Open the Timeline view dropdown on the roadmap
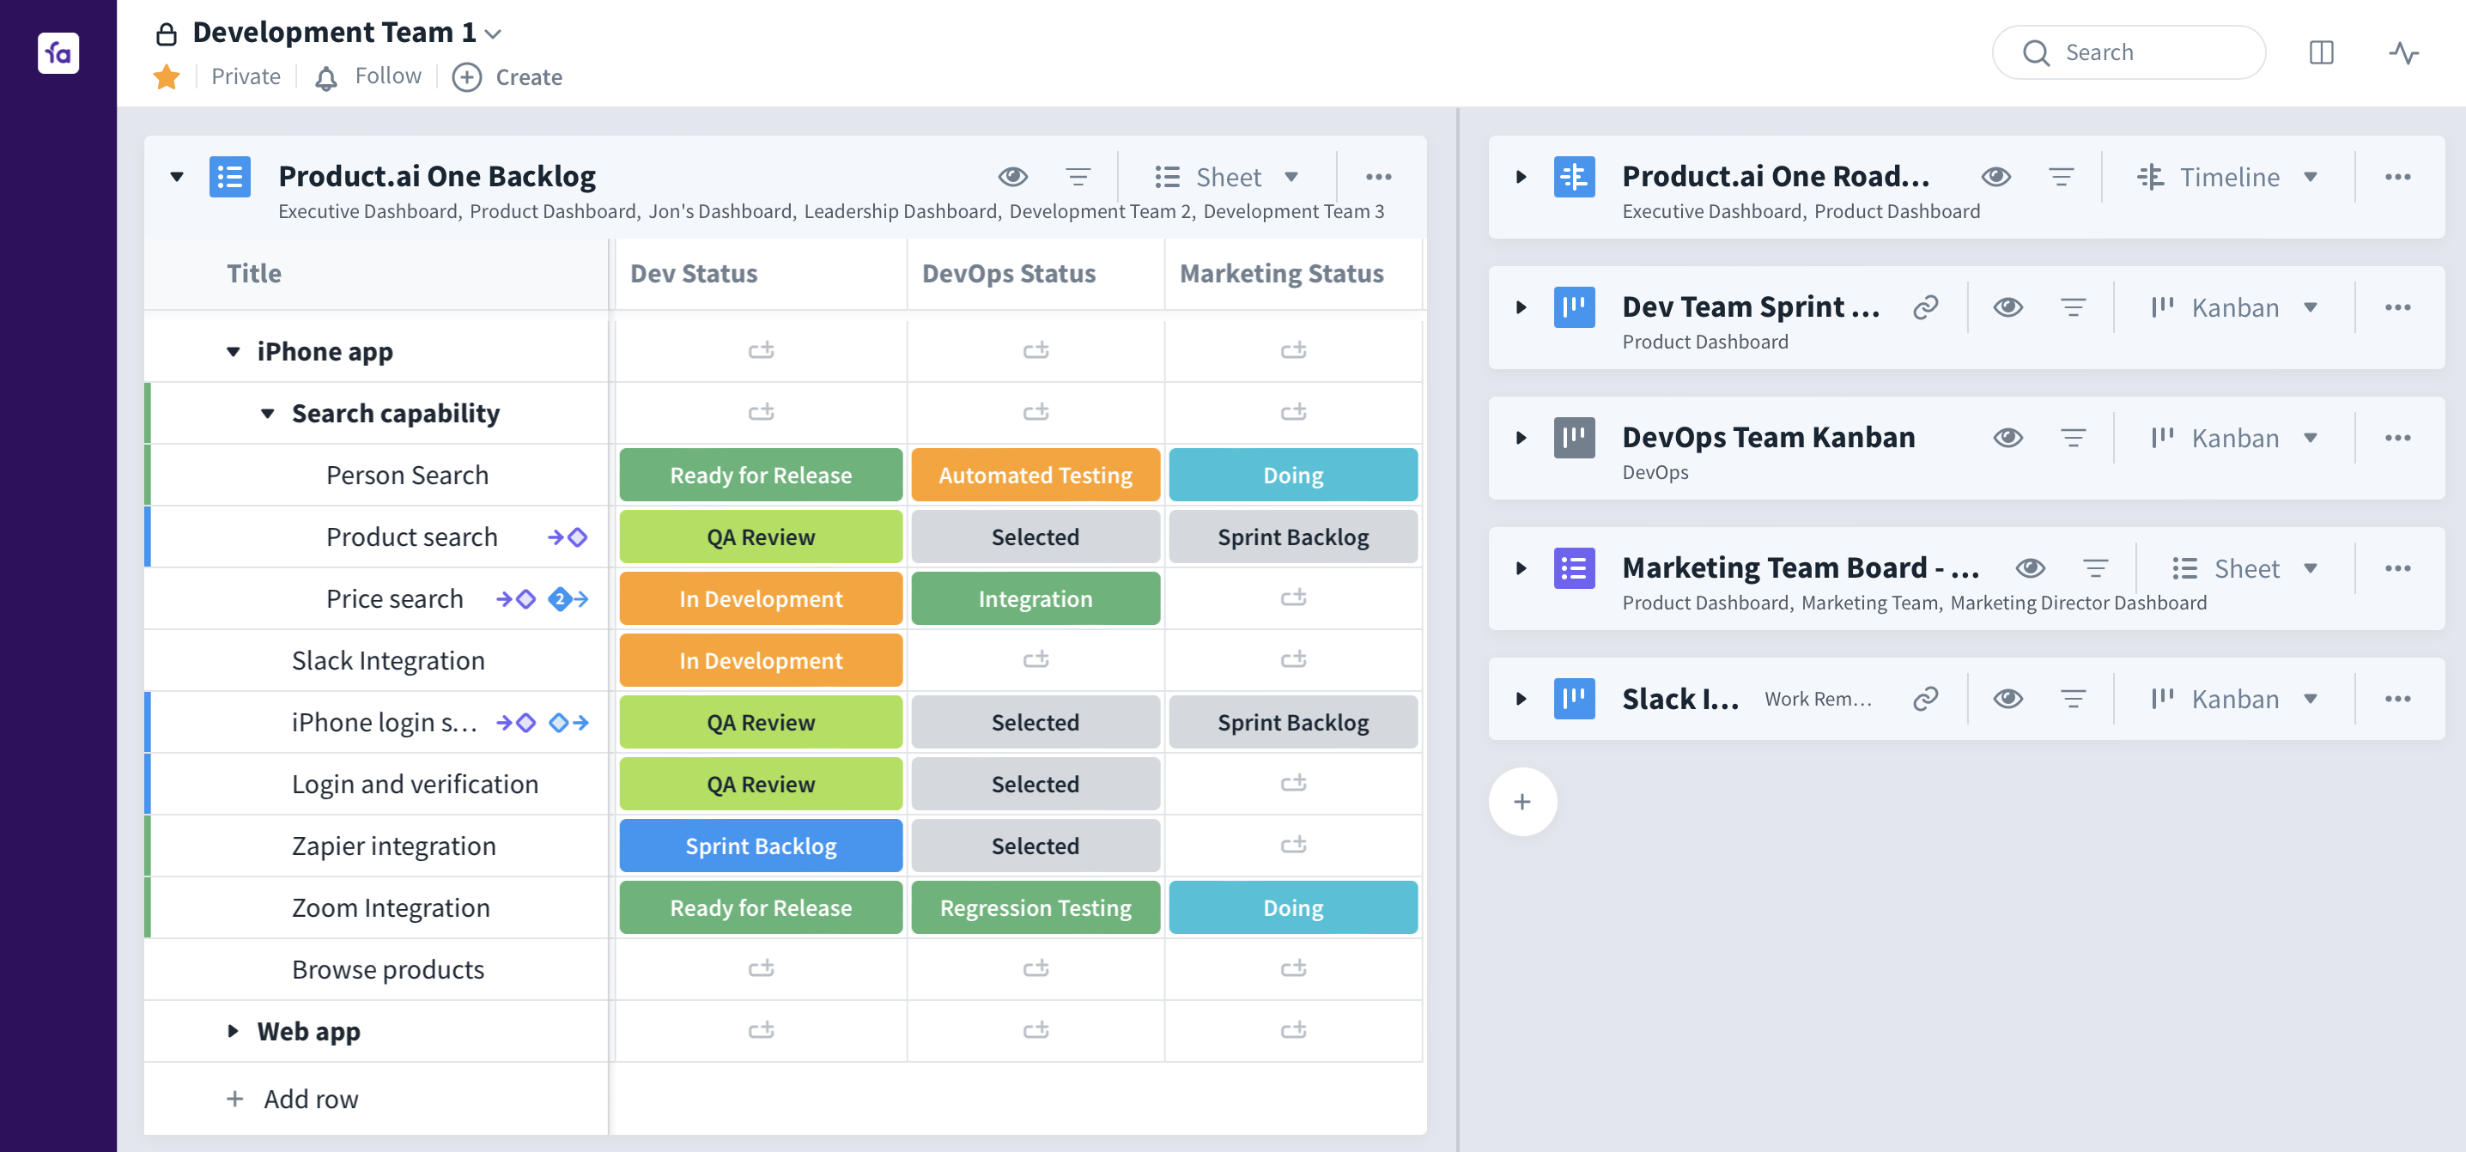The height and width of the screenshot is (1152, 2466). tap(2231, 176)
